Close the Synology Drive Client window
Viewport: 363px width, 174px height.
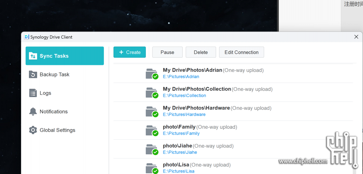coord(356,37)
